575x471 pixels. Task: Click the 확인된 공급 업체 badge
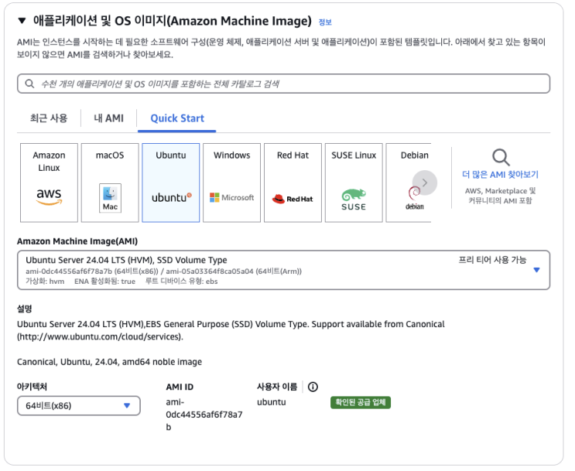(361, 402)
